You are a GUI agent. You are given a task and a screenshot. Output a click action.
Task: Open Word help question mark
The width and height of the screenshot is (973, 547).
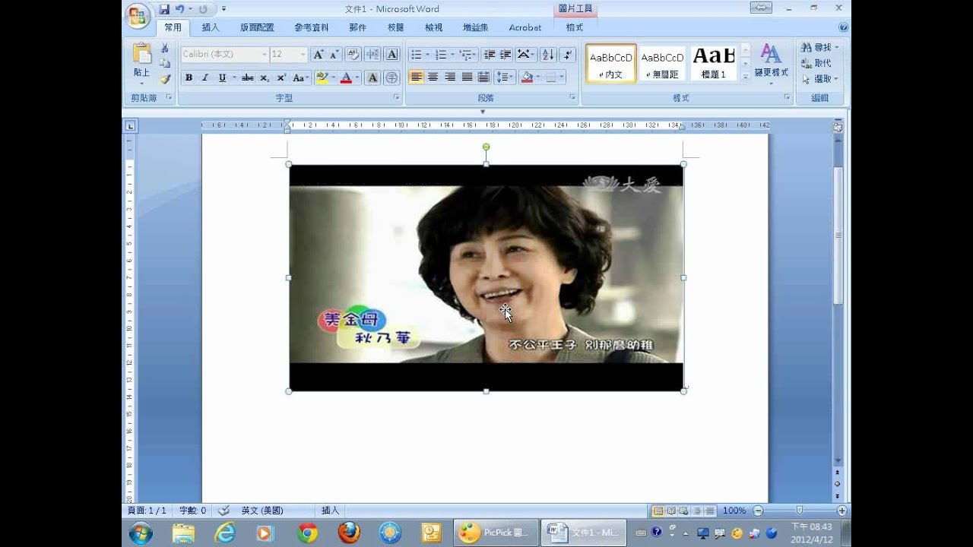coord(843,27)
